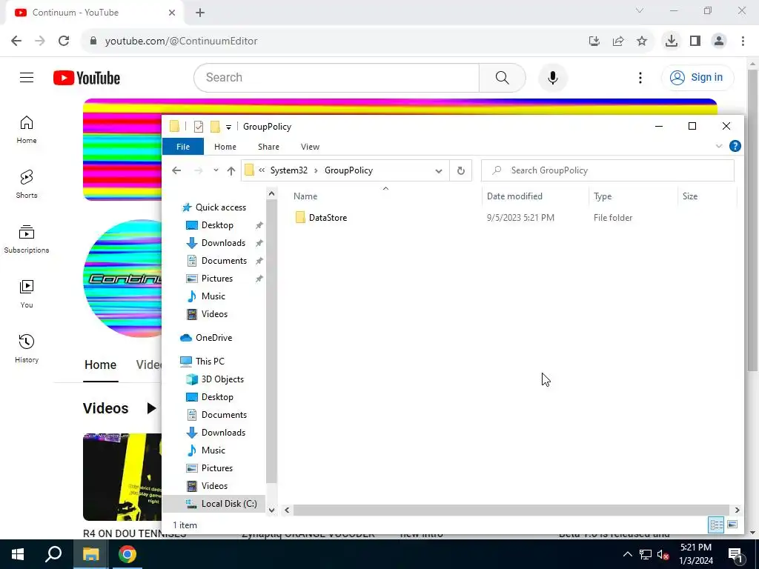Open Windows taskbar search

pyautogui.click(x=53, y=554)
